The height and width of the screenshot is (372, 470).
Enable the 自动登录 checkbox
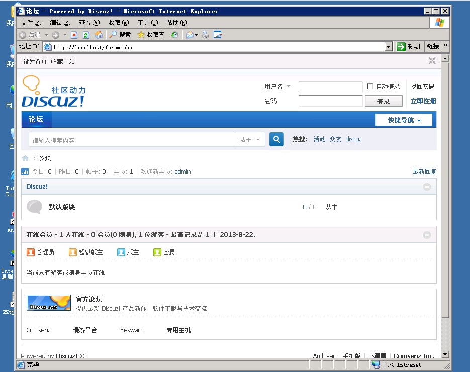click(x=370, y=86)
